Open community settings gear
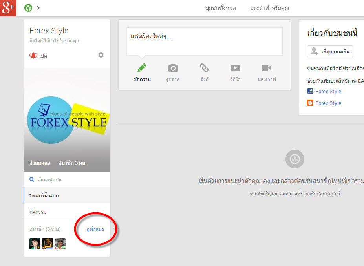 click(x=101, y=55)
